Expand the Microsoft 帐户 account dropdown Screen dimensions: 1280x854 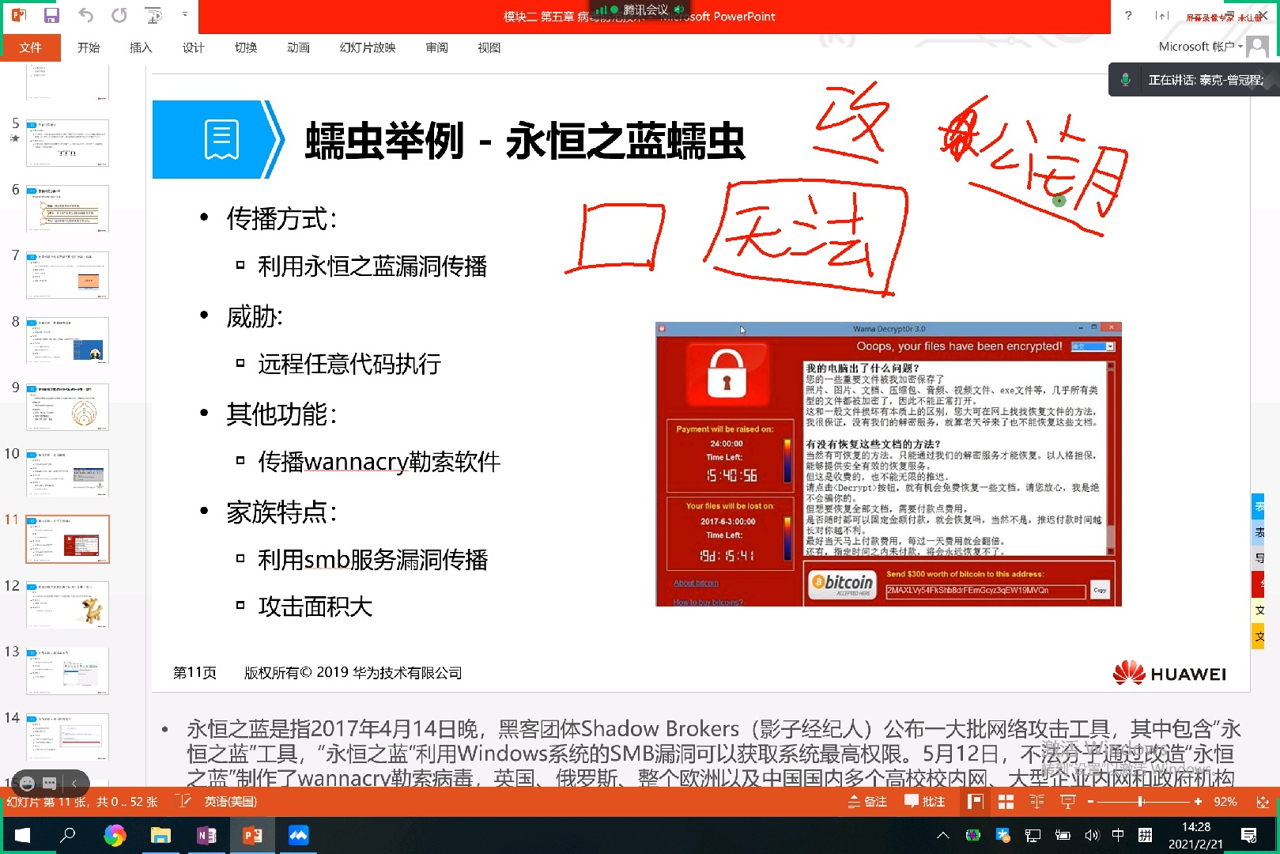pyautogui.click(x=1200, y=47)
